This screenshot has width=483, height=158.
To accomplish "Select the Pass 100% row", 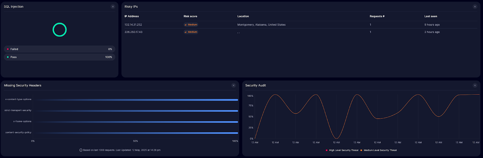I will pyautogui.click(x=59, y=57).
